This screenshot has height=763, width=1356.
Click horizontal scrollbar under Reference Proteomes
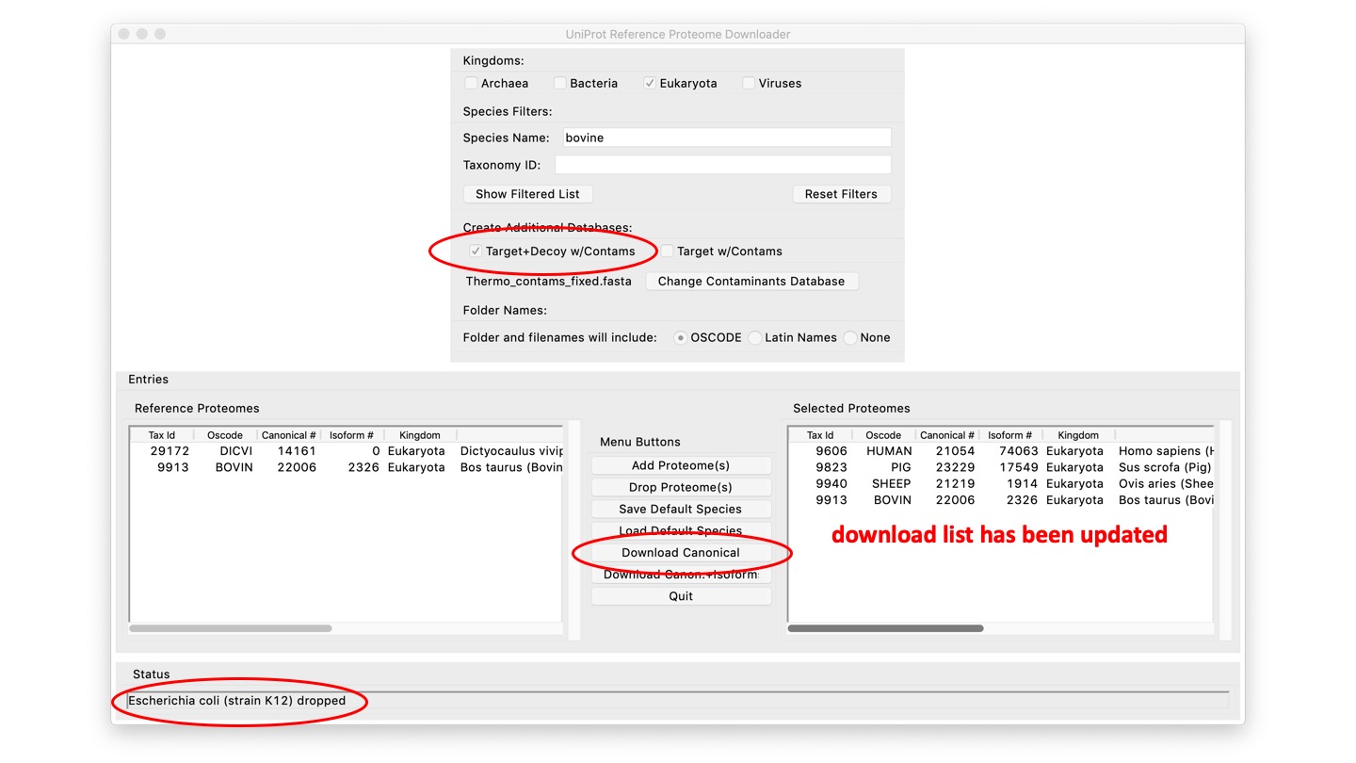(x=231, y=628)
